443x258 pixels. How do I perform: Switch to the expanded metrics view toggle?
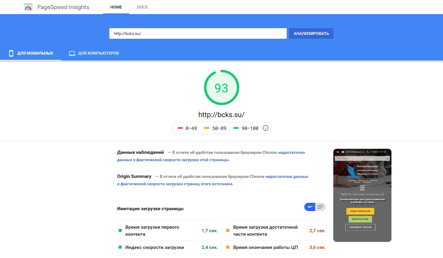(320, 207)
